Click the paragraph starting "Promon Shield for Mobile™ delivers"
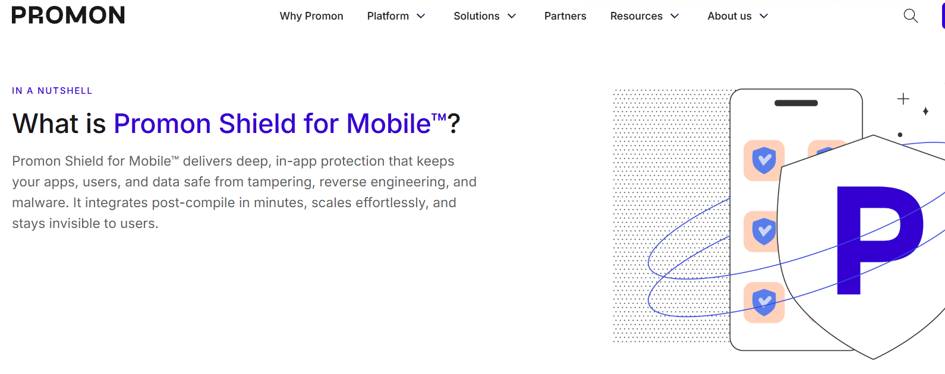945x374 pixels. click(x=244, y=192)
